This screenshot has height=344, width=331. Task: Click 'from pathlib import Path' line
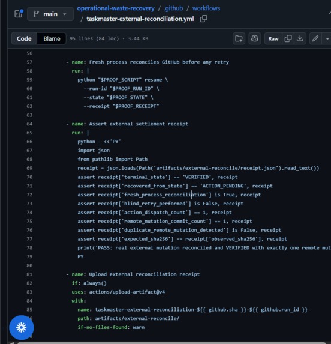coord(112,159)
